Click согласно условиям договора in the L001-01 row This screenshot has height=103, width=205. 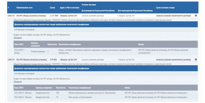point(93,16)
